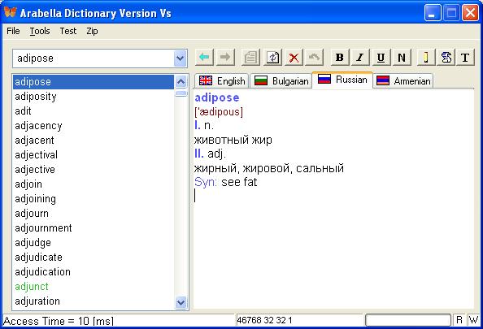Click the red X delete icon

pos(294,57)
